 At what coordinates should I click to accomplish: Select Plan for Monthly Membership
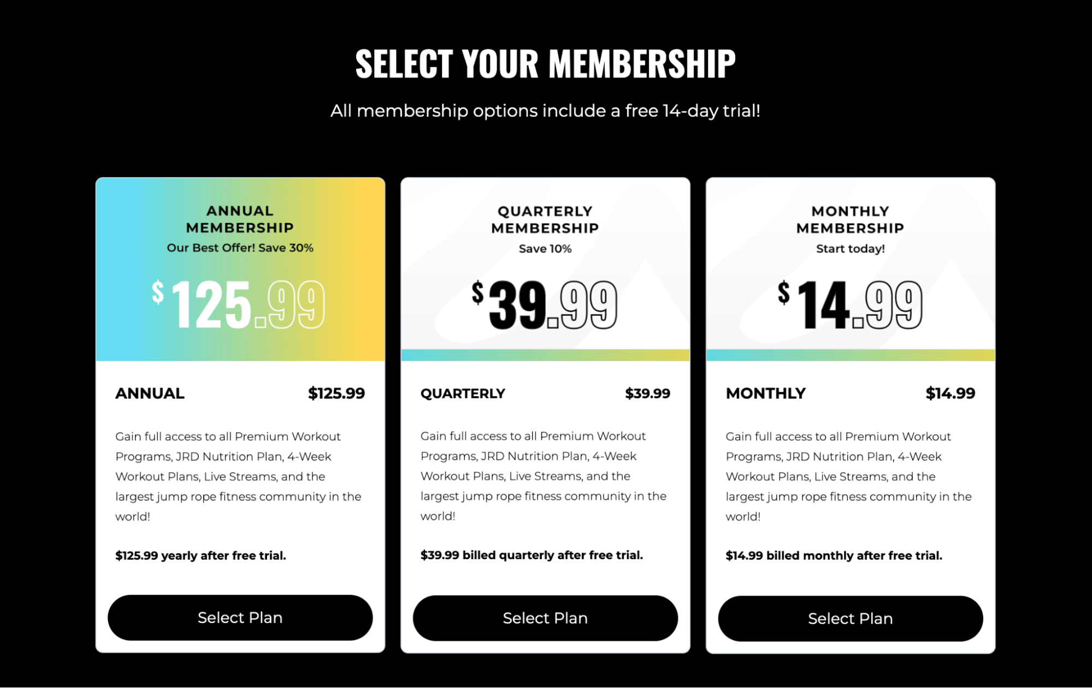[850, 618]
